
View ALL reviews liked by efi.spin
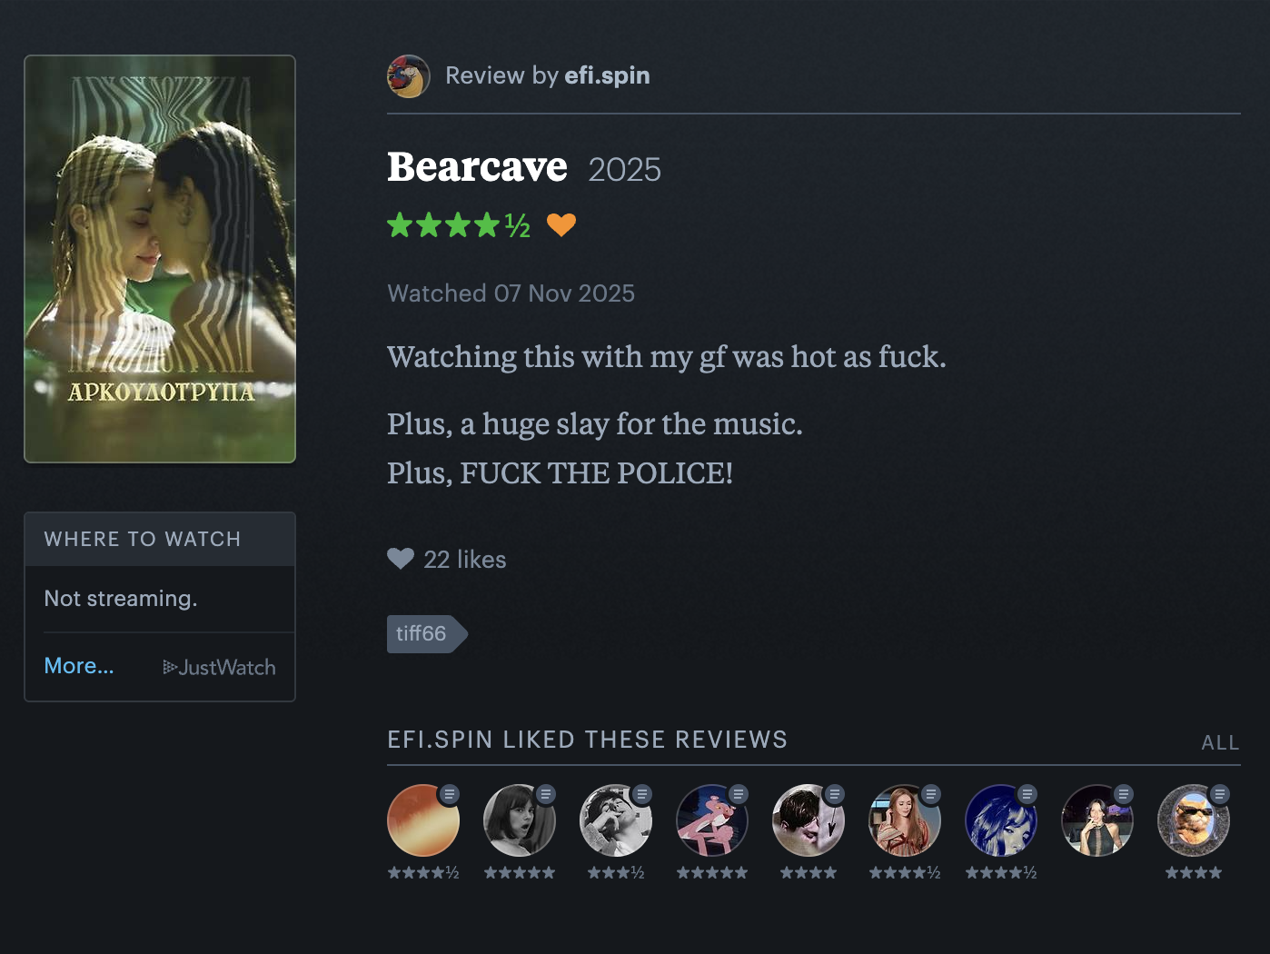click(1220, 742)
